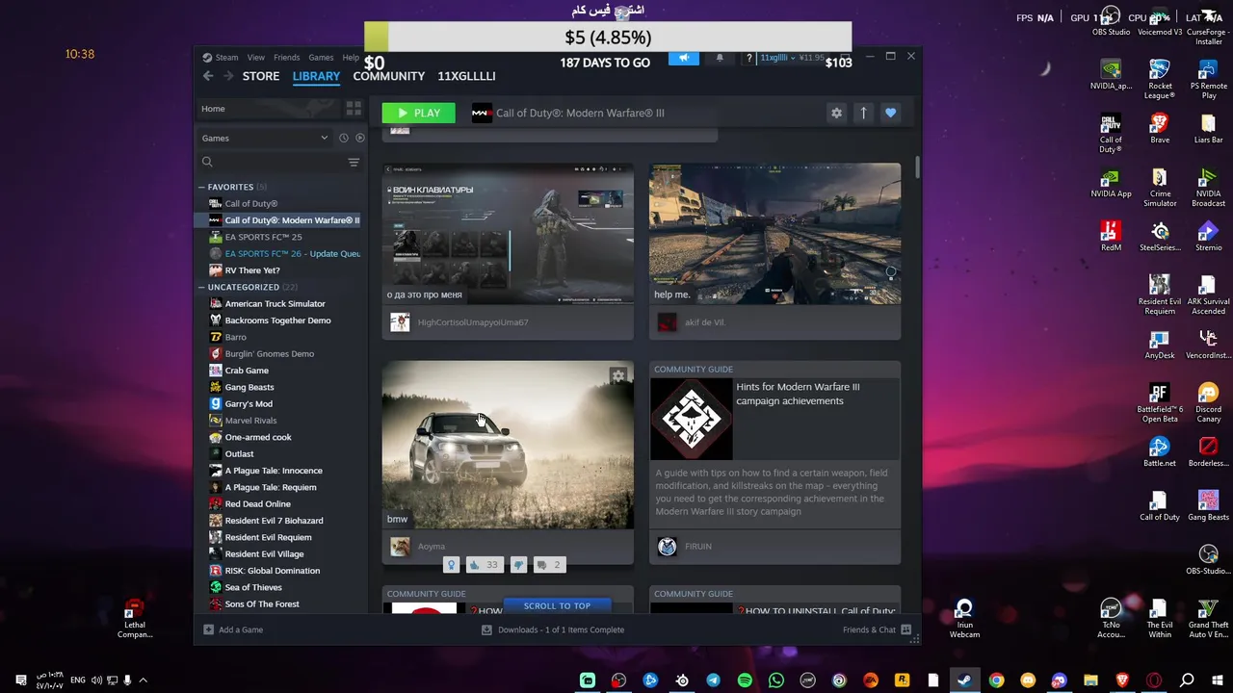Toggle the favorite heart icon for Modern Warfare III
The height and width of the screenshot is (693, 1233).
890,113
